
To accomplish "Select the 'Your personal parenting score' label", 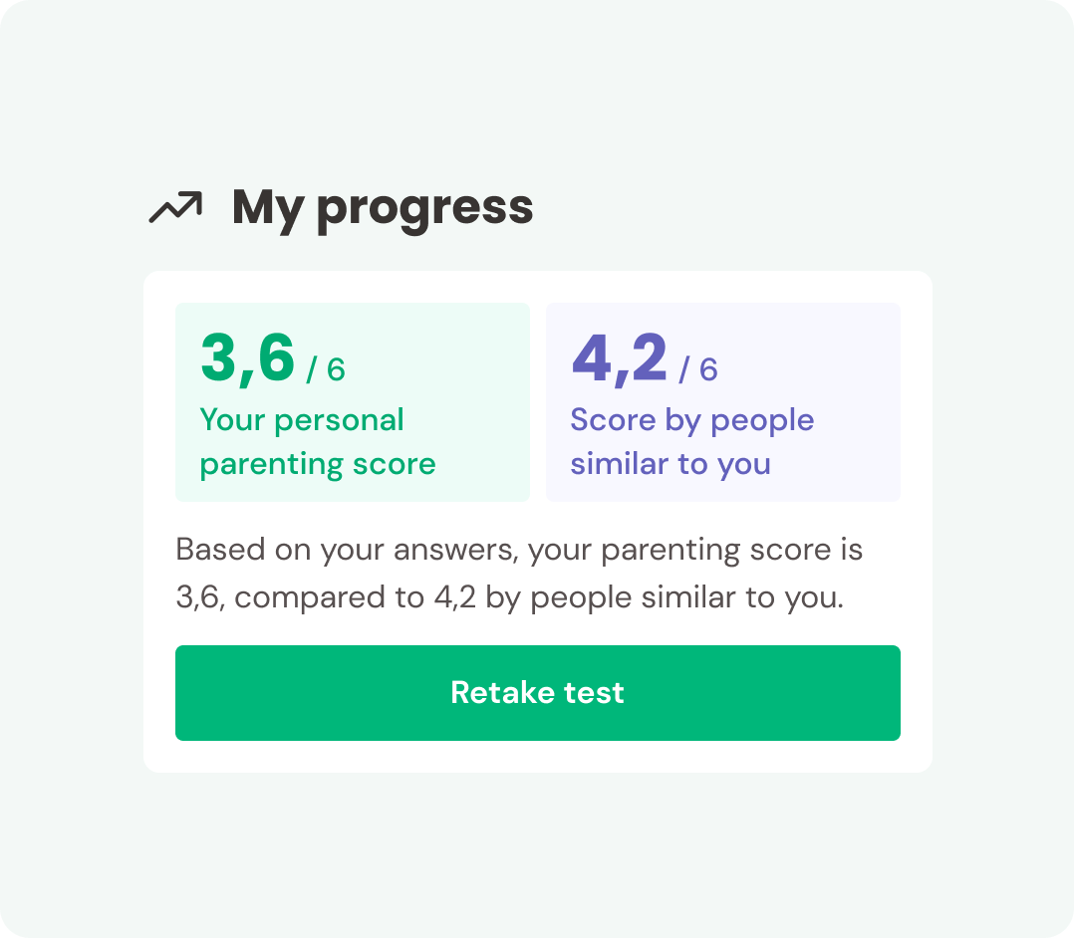I will (x=318, y=442).
